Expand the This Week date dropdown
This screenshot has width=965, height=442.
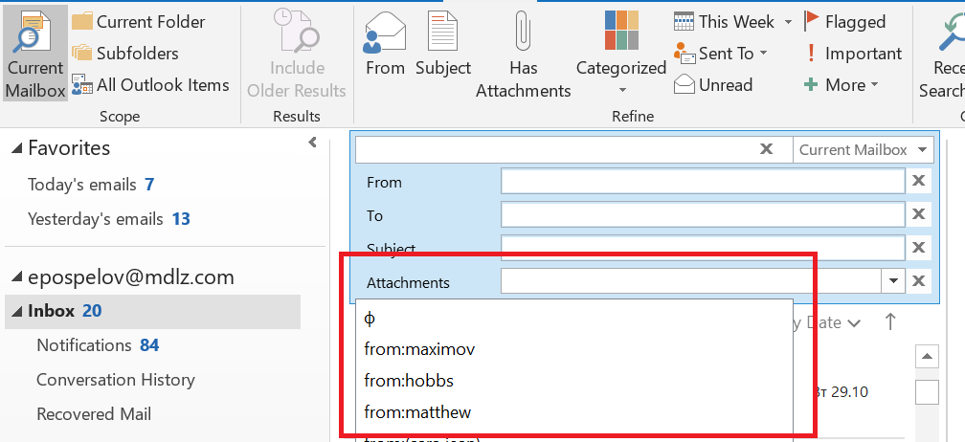(788, 22)
